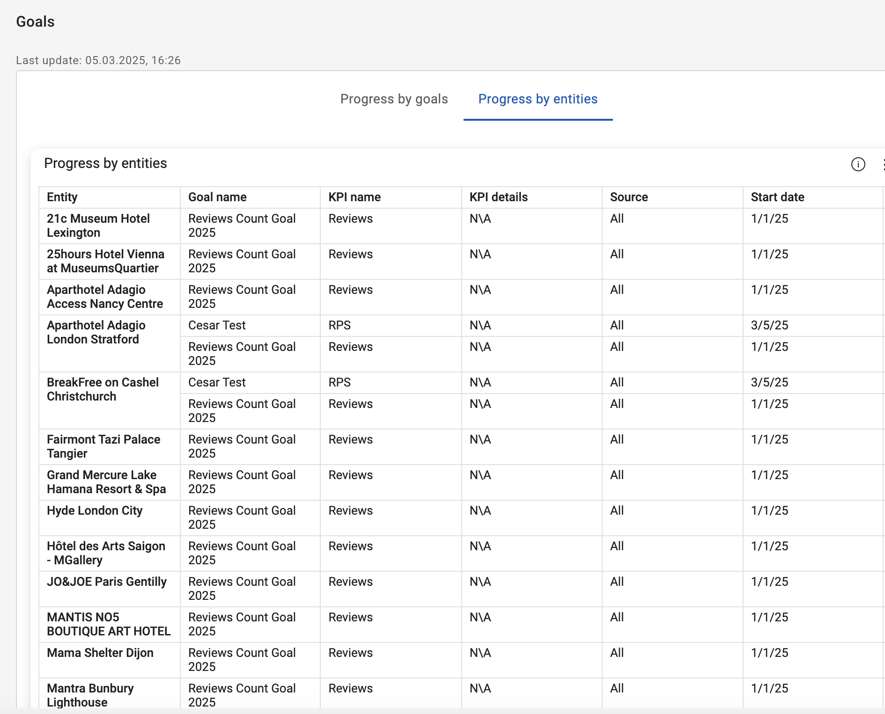Click the KPI details column header
Image resolution: width=885 pixels, height=714 pixels.
[x=498, y=197]
